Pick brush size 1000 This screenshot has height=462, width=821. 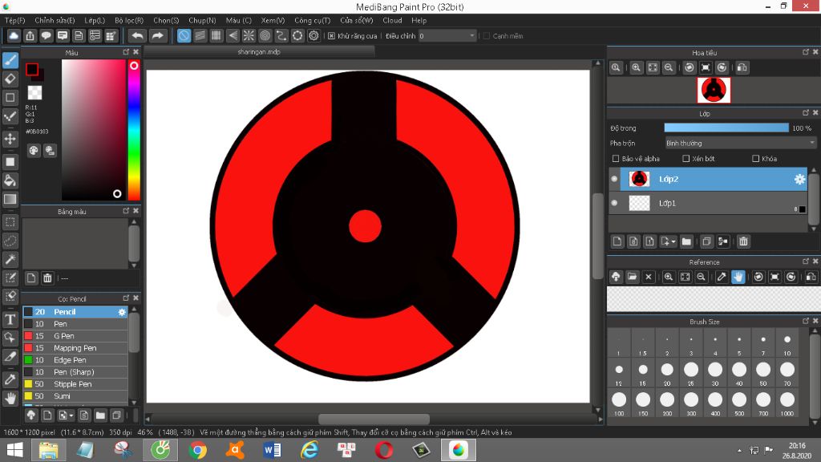(787, 403)
